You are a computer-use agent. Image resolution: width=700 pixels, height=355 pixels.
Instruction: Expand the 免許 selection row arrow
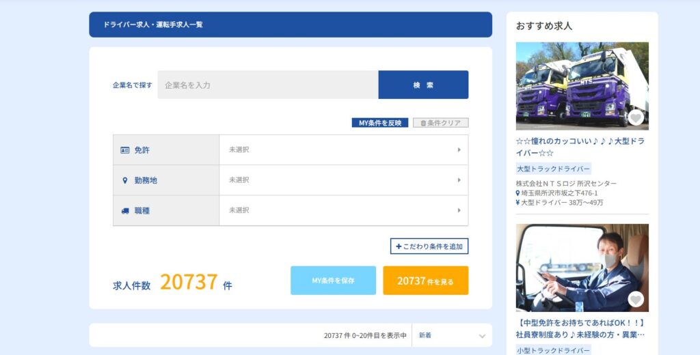(459, 150)
